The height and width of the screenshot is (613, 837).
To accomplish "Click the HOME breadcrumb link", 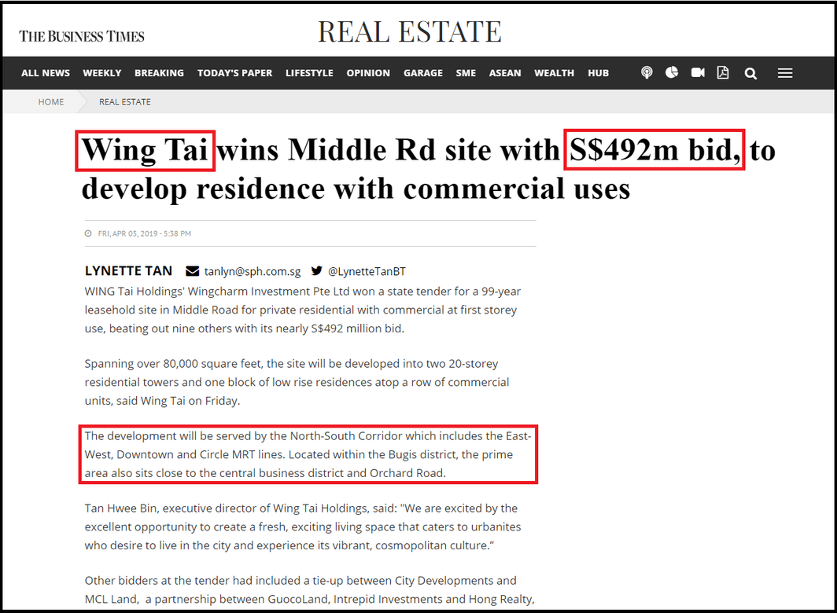I will (x=51, y=102).
